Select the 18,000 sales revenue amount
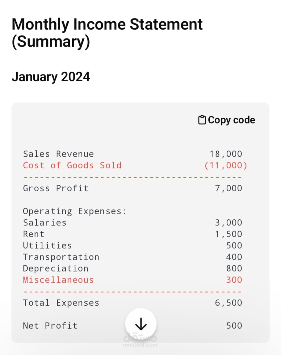The height and width of the screenshot is (355, 281). (x=226, y=154)
